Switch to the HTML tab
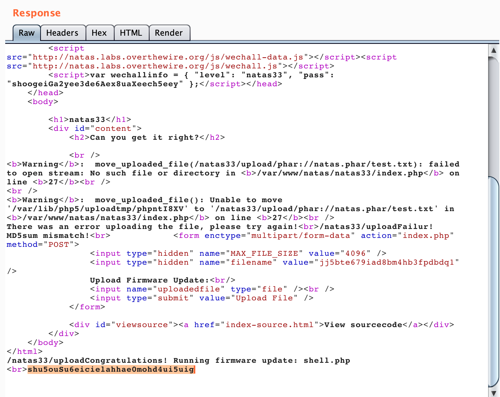Viewport: 500px width, 397px height. 131,33
